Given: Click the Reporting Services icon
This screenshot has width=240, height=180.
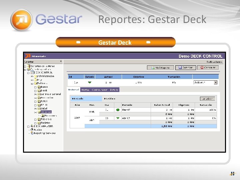Looking at the screenshot, I should point(32,133).
